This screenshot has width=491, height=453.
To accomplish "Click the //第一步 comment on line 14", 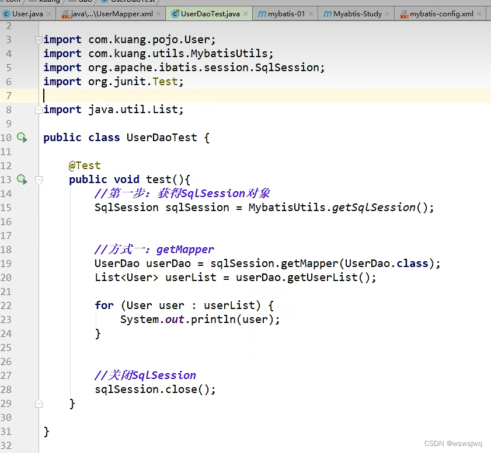I will click(x=182, y=194).
